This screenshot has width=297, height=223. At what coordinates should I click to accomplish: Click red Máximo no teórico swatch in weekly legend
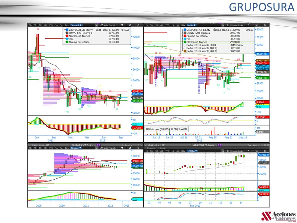pos(67,36)
